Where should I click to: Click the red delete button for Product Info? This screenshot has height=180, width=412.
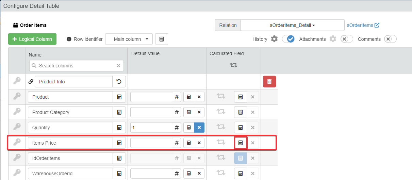tap(269, 82)
